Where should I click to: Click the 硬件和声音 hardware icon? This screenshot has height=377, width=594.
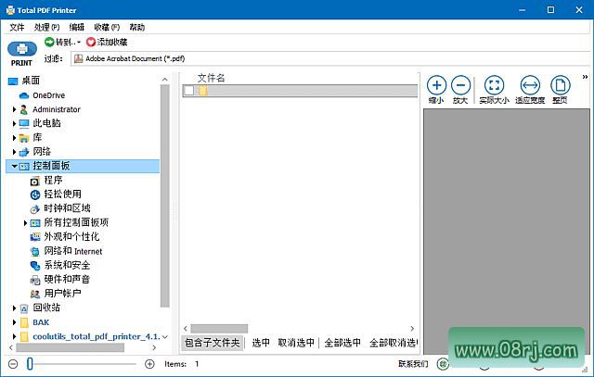[x=35, y=280]
